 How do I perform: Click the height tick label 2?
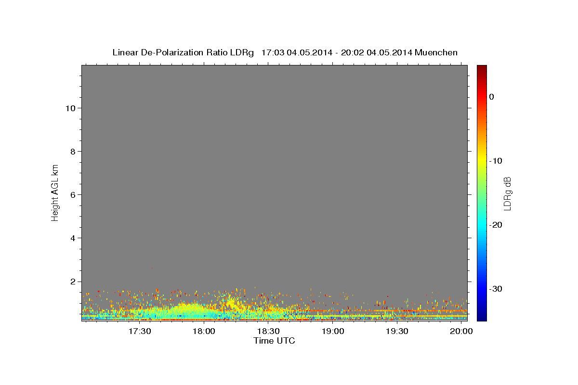[x=72, y=281]
